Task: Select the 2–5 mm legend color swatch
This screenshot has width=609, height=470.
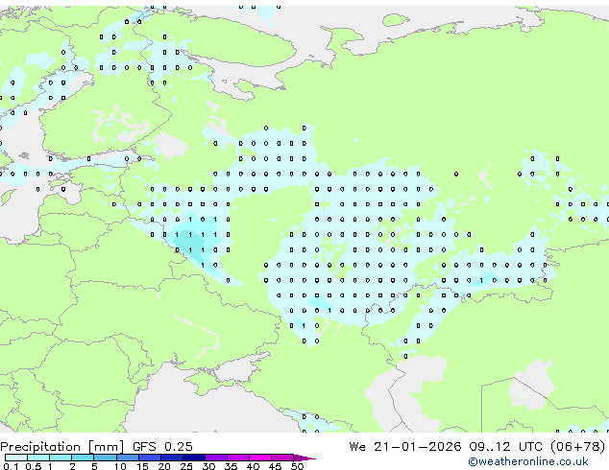Action: pyautogui.click(x=83, y=458)
